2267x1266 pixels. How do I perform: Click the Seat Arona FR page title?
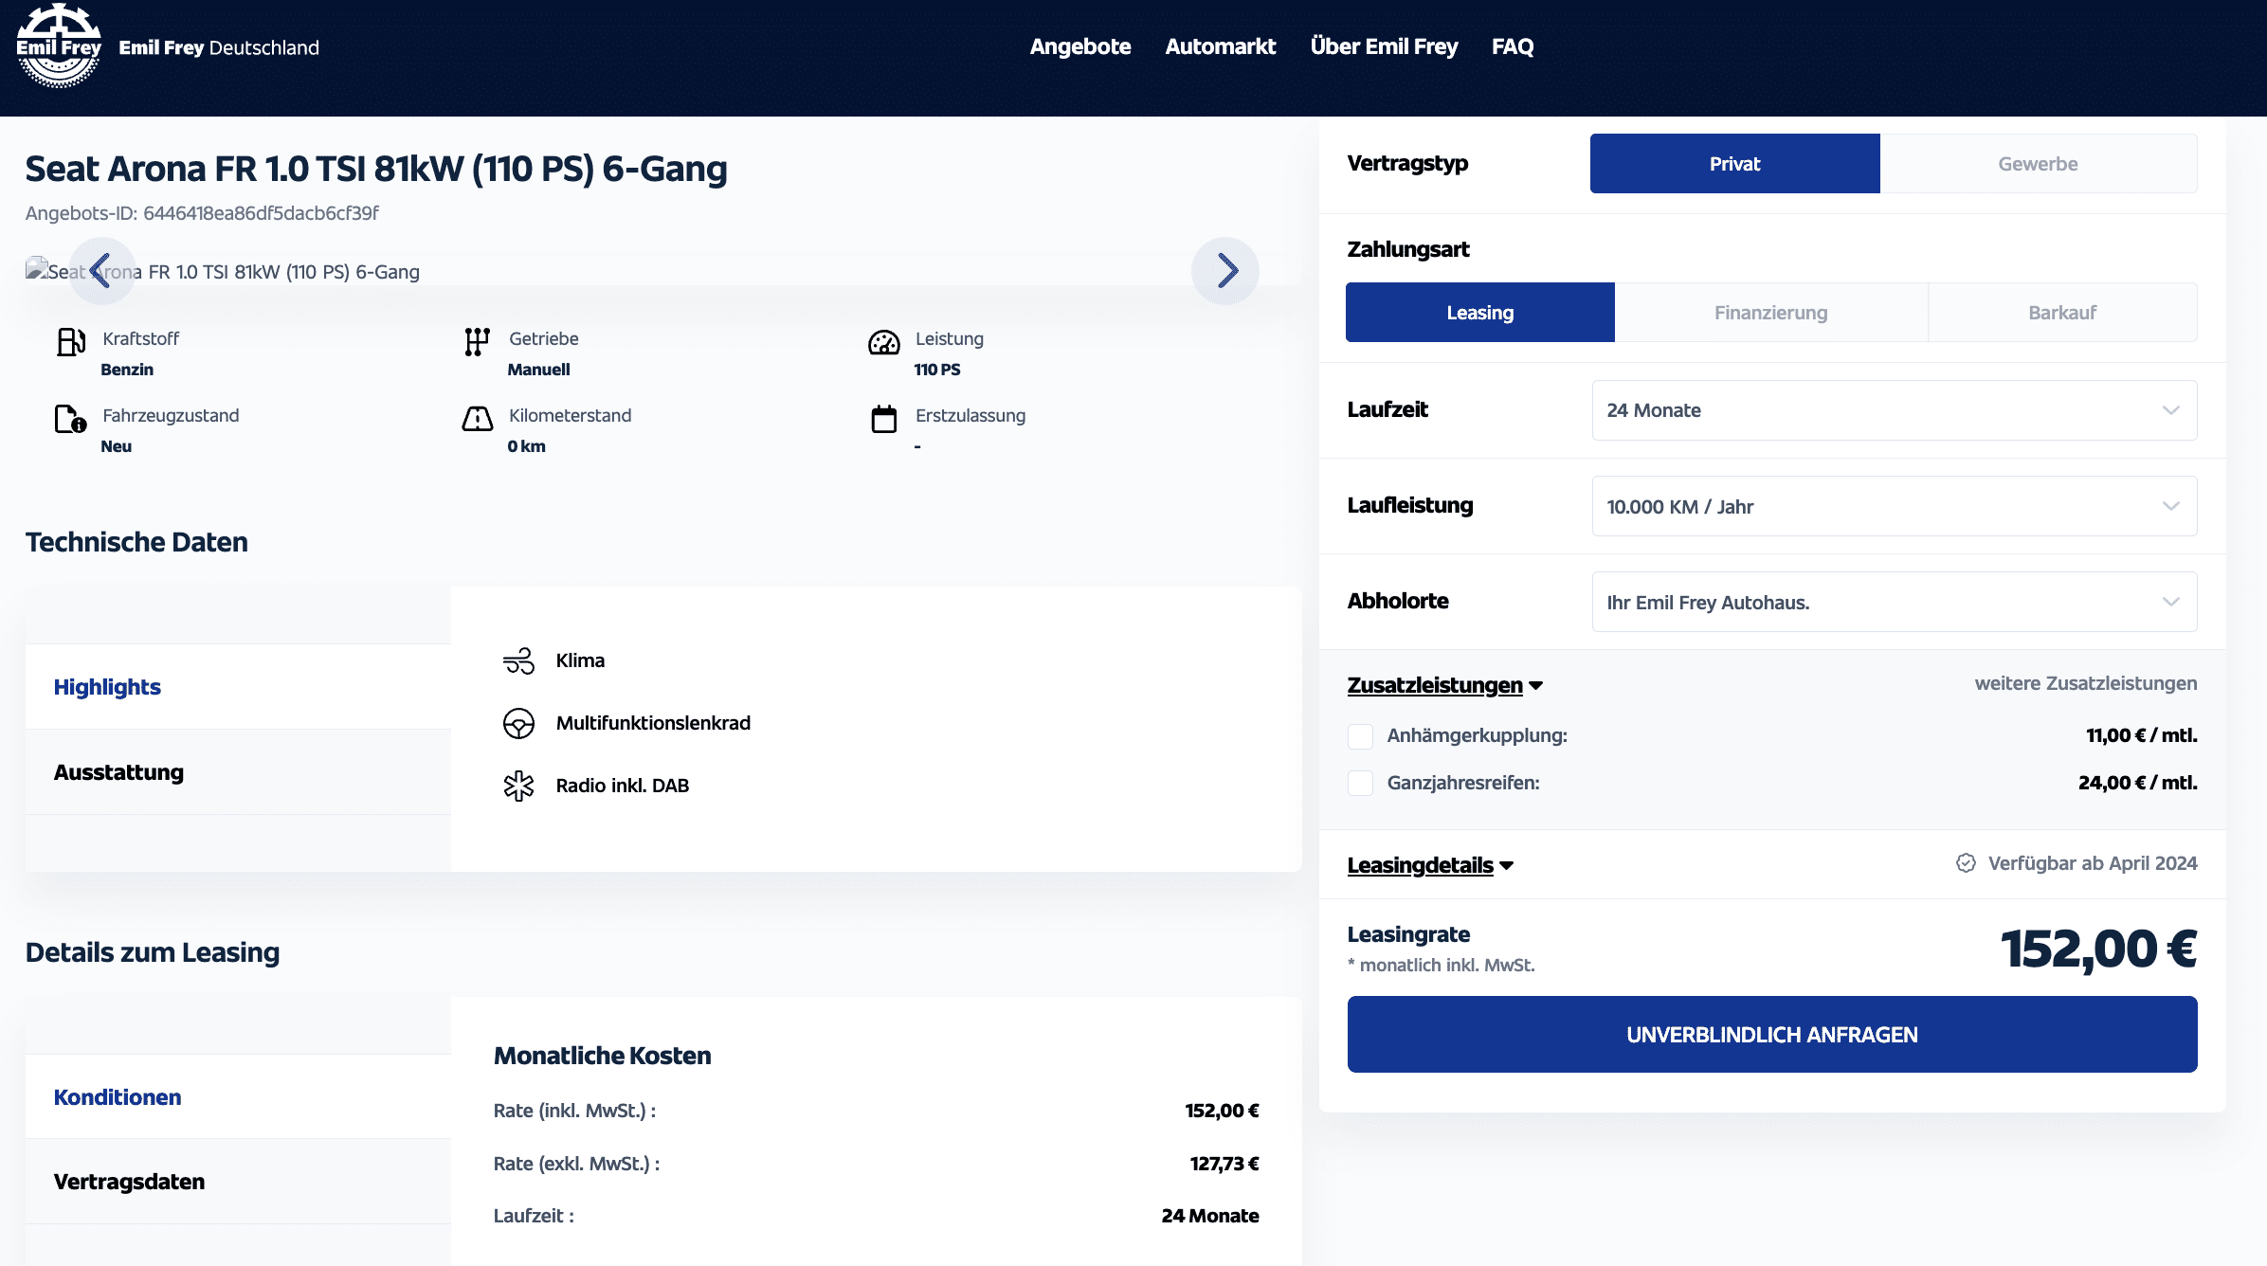click(376, 169)
